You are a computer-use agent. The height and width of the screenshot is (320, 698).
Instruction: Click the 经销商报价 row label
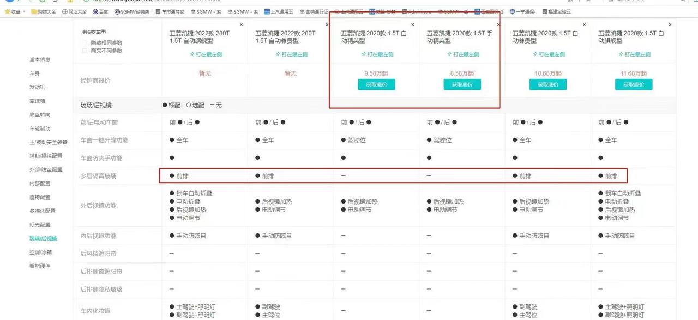[x=95, y=81]
